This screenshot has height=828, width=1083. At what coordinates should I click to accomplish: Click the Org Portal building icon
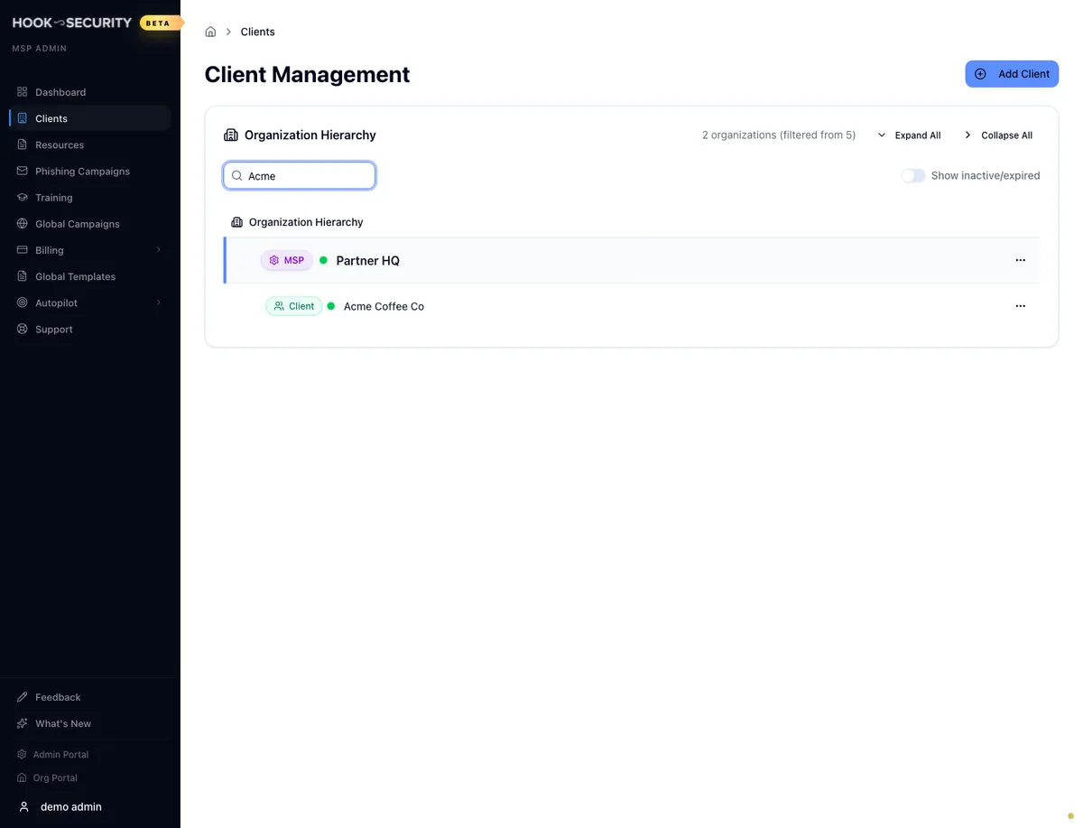[x=23, y=777]
